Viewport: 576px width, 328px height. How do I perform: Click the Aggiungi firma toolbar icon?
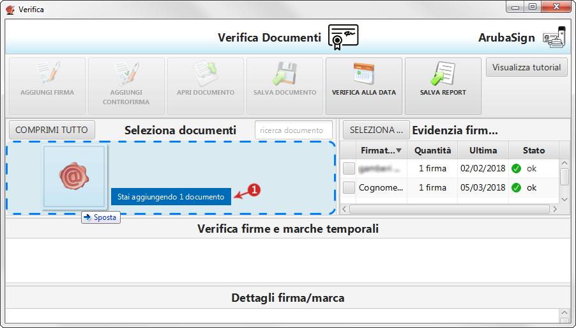[x=47, y=75]
